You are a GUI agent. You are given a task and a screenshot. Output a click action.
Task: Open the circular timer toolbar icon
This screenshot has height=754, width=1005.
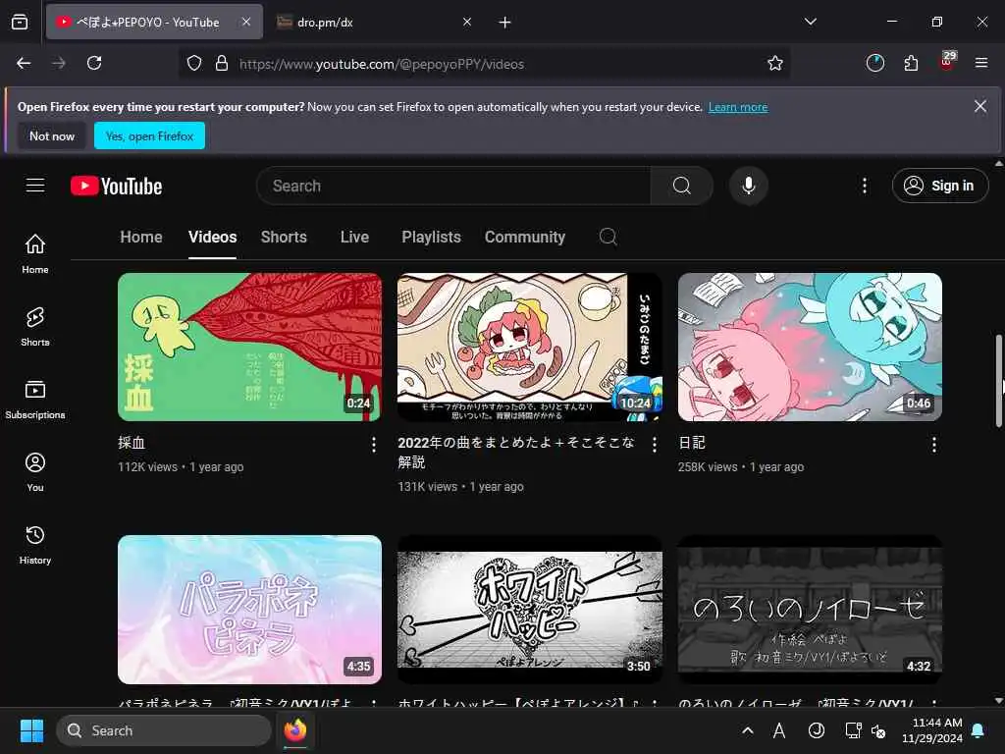pyautogui.click(x=874, y=64)
